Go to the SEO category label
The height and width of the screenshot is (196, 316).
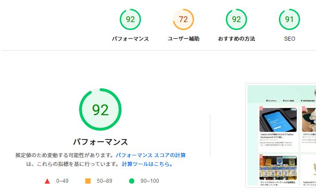[289, 39]
